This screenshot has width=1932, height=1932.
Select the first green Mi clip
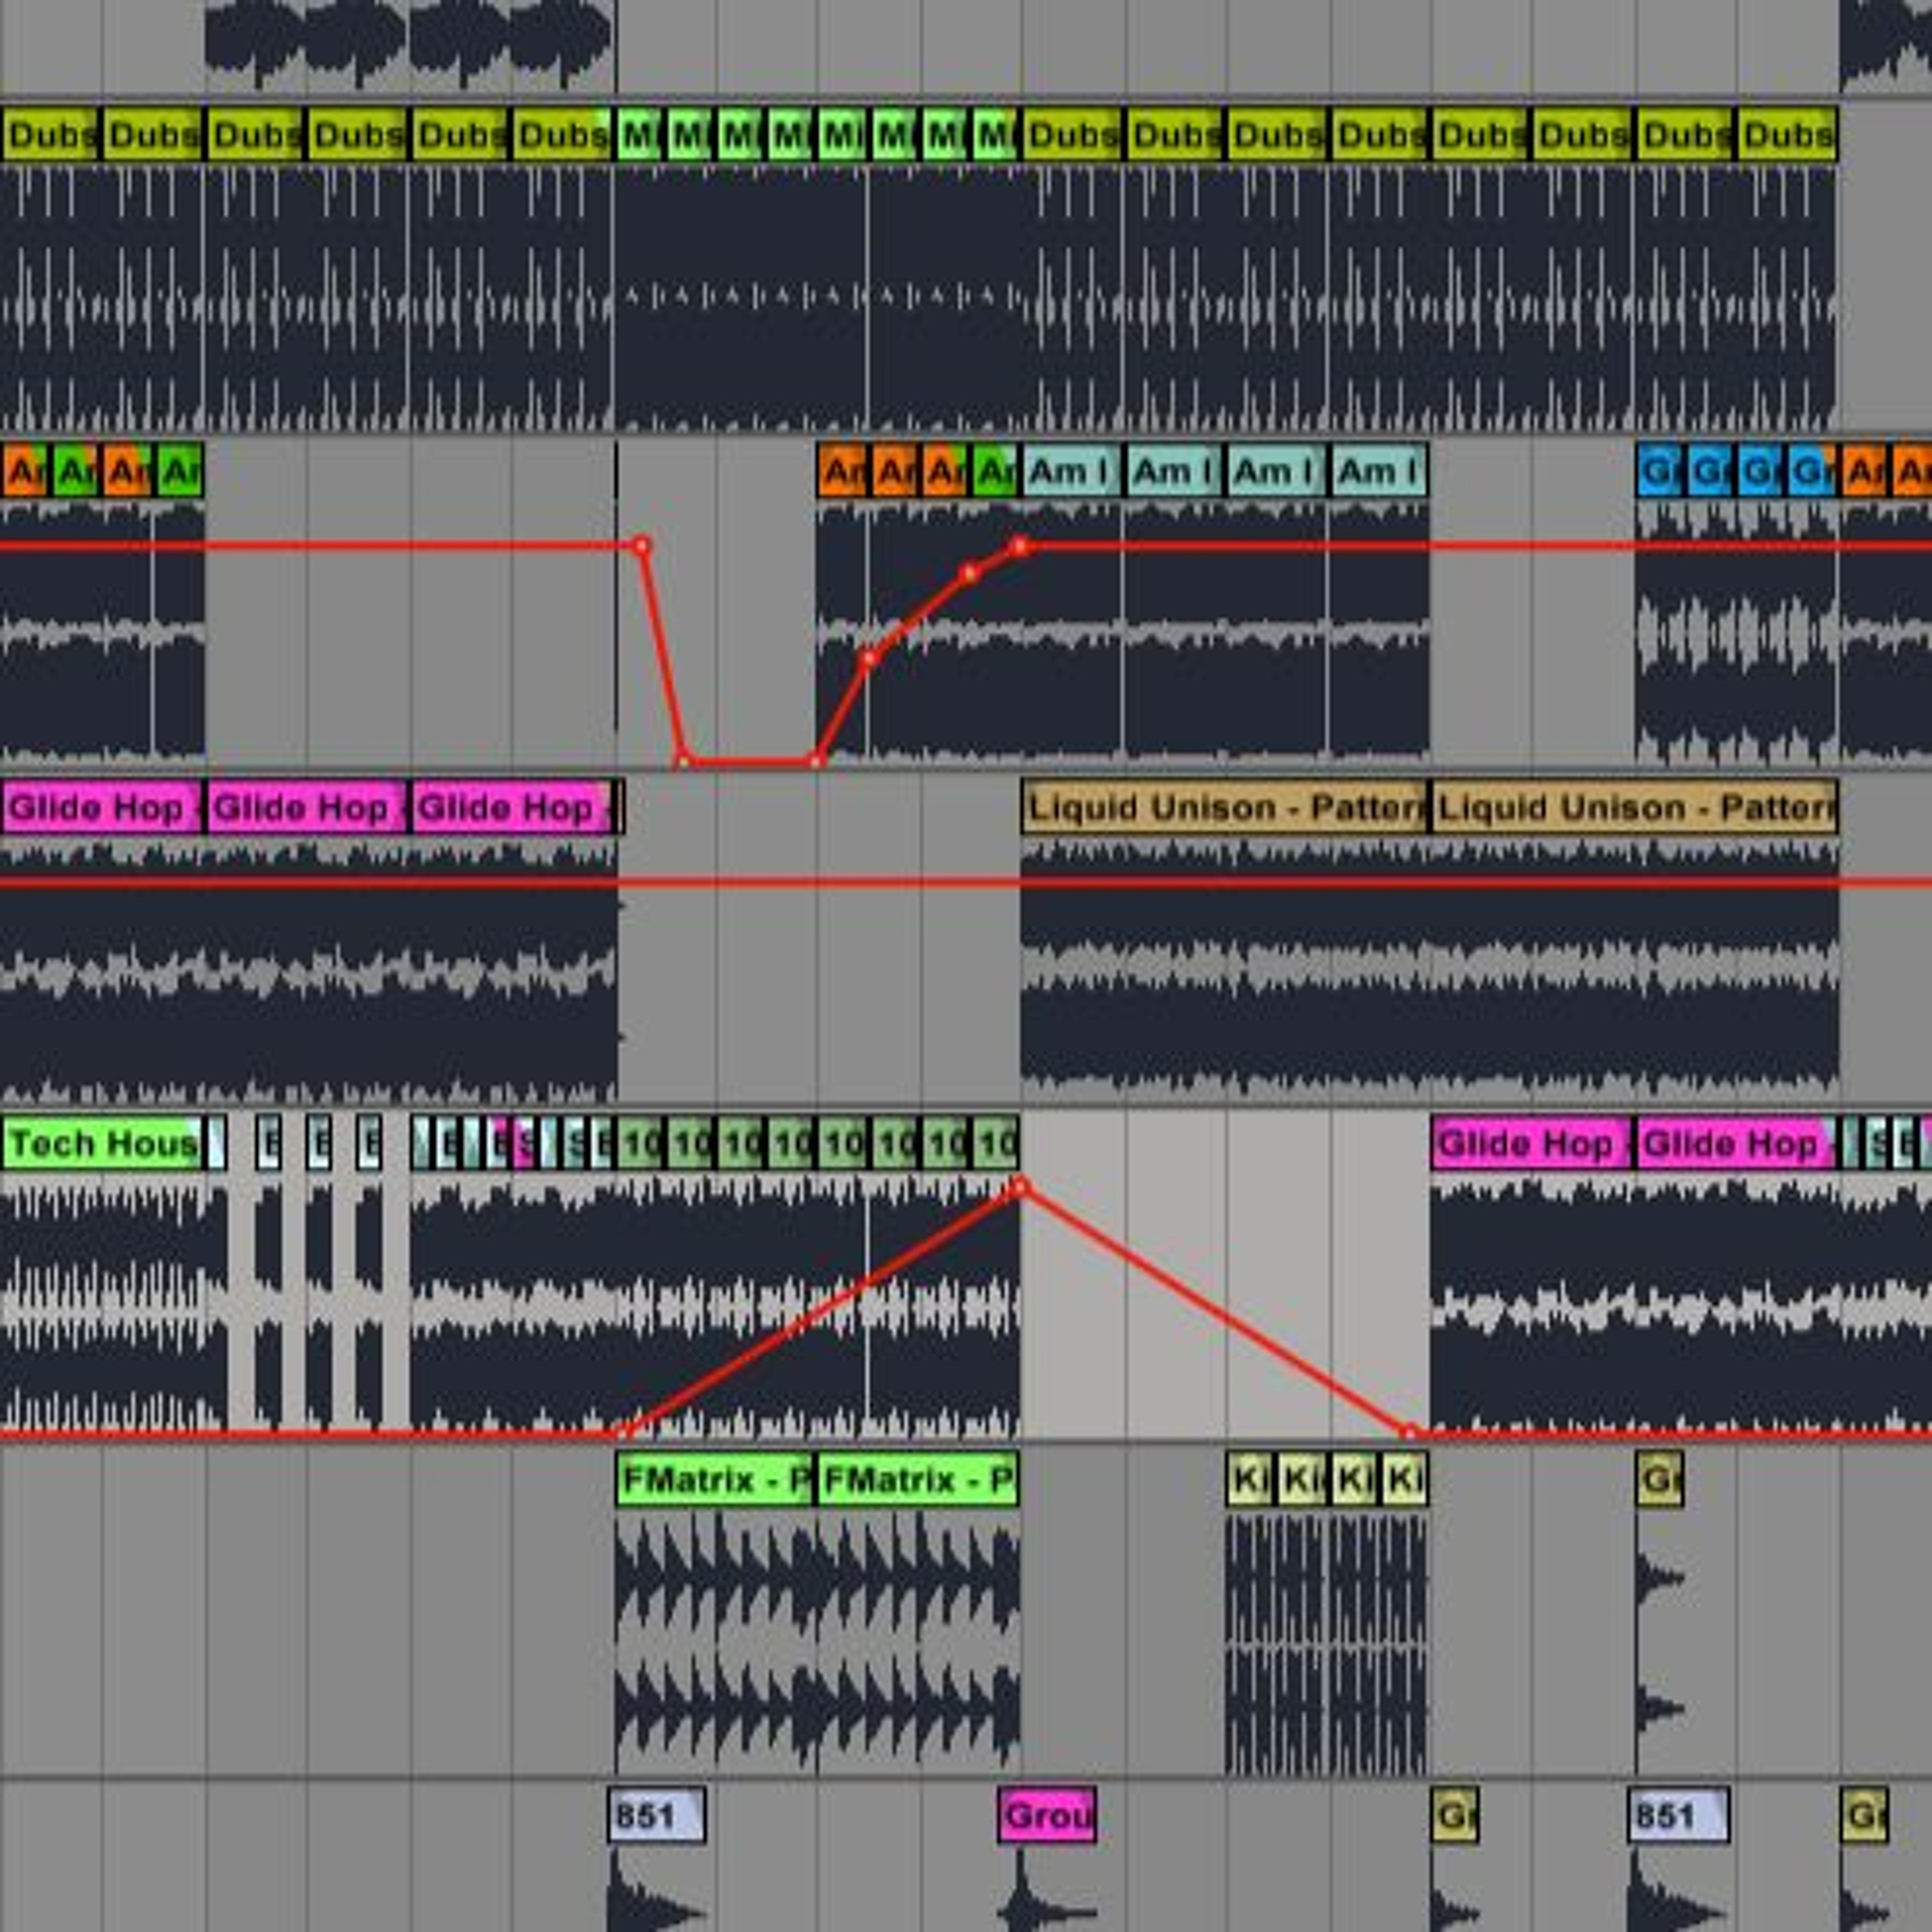click(x=640, y=135)
